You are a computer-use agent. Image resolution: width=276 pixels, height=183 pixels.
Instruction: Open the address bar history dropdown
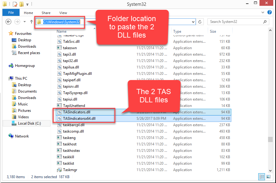193,22
